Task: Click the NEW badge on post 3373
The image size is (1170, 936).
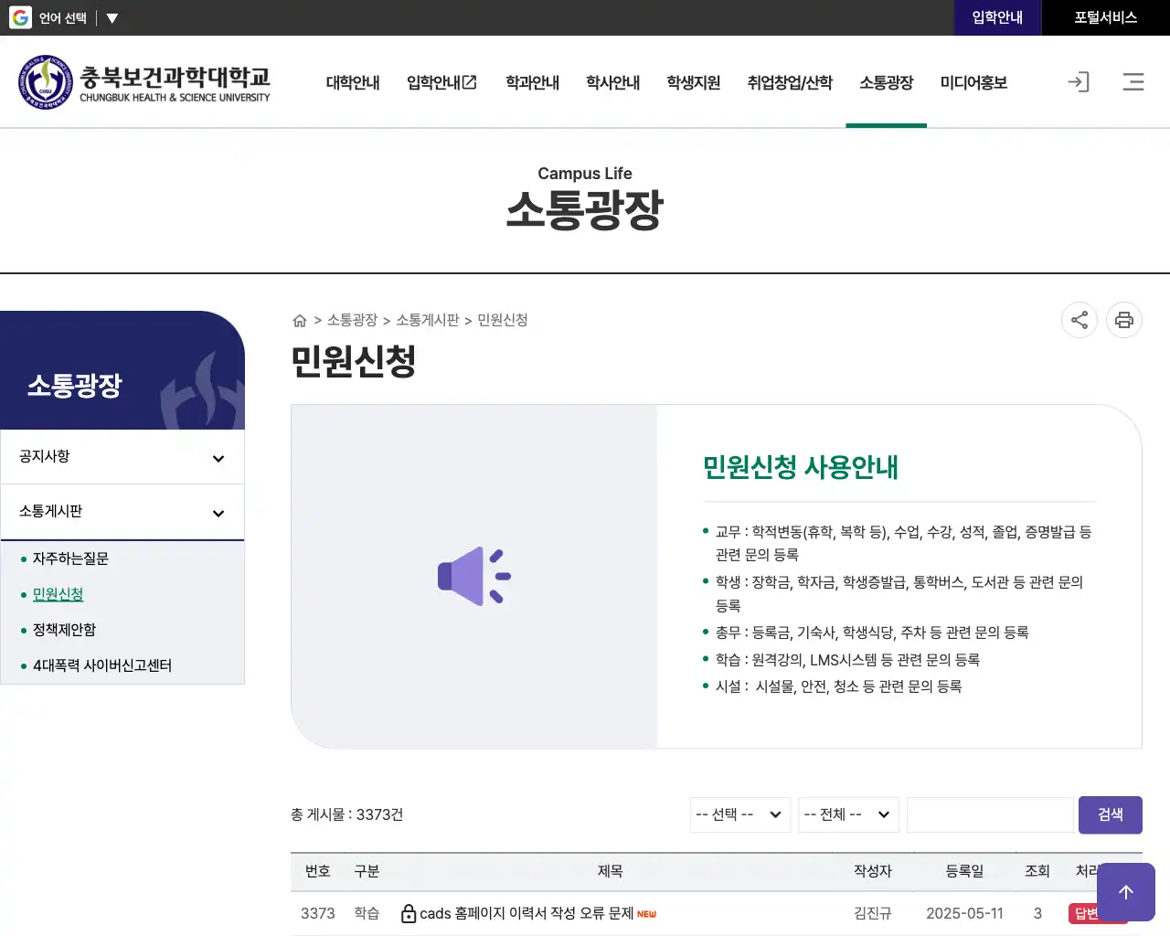Action: (646, 914)
